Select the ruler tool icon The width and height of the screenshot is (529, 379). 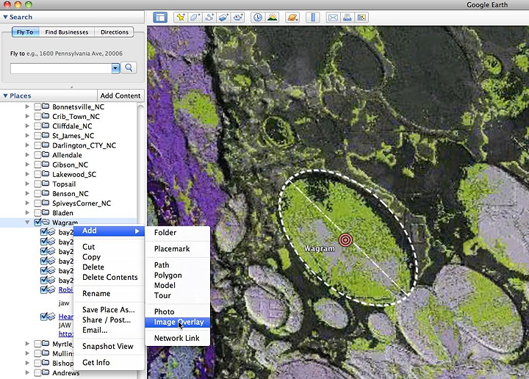coord(312,17)
